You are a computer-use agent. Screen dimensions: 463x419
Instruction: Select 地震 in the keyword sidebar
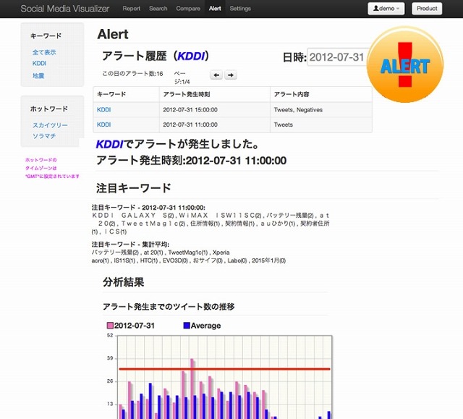[x=38, y=75]
